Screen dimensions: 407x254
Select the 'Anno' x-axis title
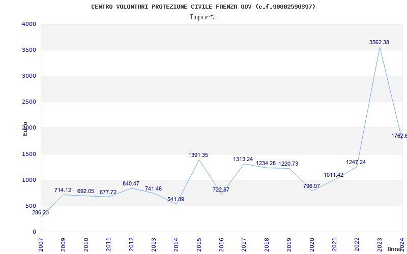[395, 249]
